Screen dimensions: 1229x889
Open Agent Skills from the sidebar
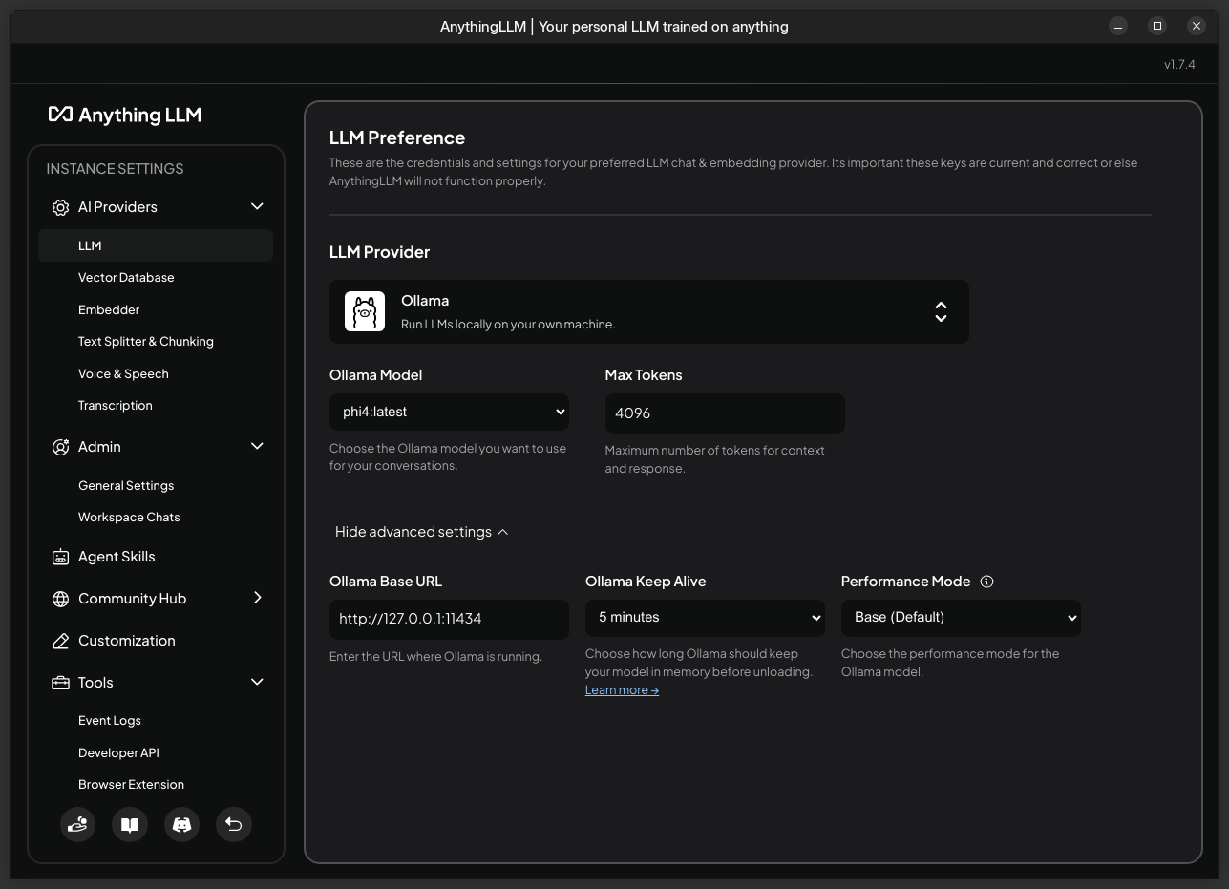[x=117, y=557]
